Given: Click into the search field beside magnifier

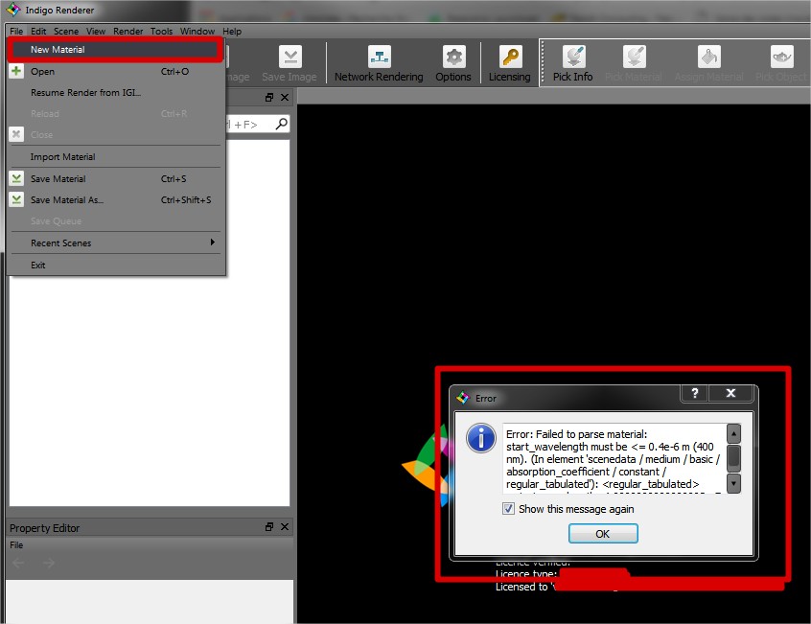Looking at the screenshot, I should (x=250, y=124).
